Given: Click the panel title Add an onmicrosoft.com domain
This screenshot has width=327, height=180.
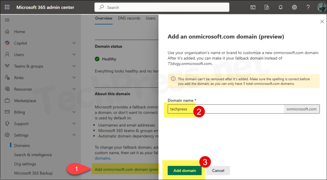Looking at the screenshot, I should click(226, 37).
